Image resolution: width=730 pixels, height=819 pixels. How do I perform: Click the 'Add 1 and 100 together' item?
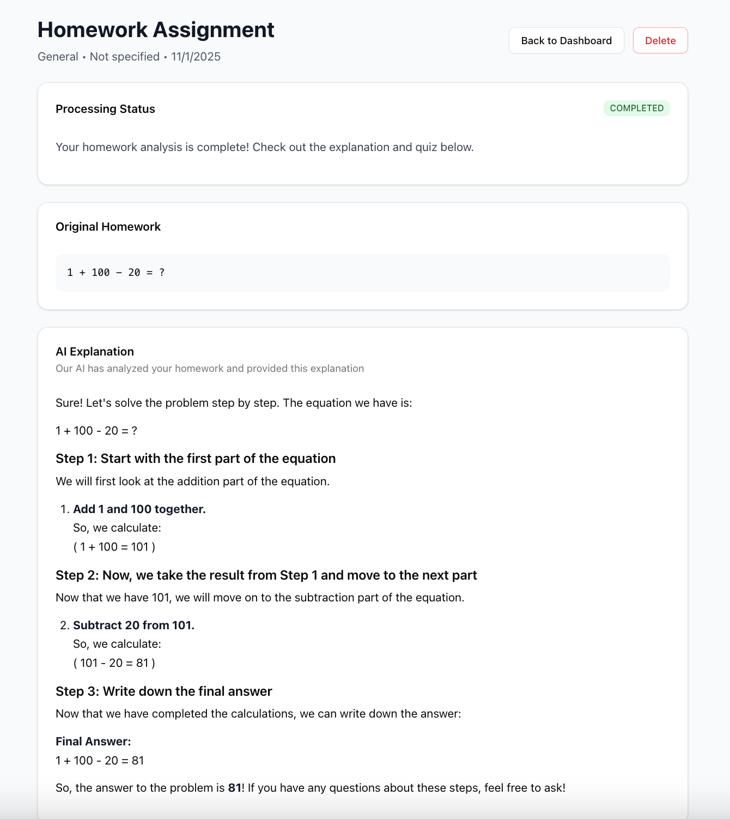(x=139, y=509)
